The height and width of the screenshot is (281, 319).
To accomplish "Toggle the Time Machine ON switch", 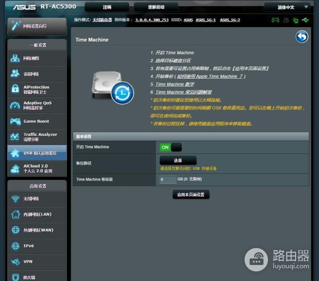I will 171,147.
